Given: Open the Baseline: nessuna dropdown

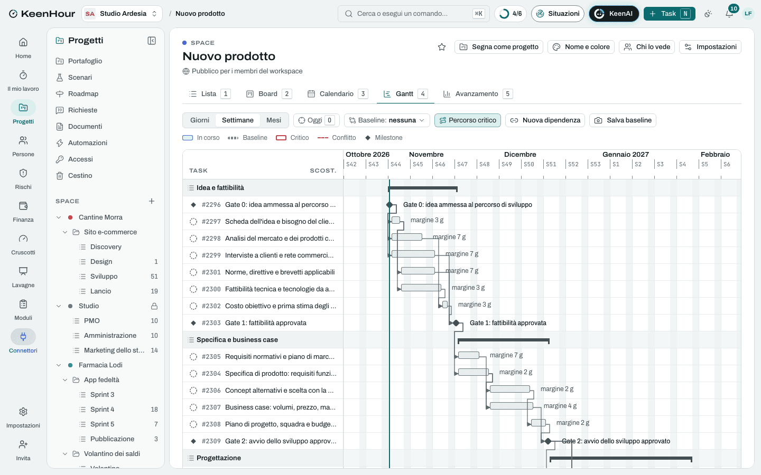Looking at the screenshot, I should (387, 120).
